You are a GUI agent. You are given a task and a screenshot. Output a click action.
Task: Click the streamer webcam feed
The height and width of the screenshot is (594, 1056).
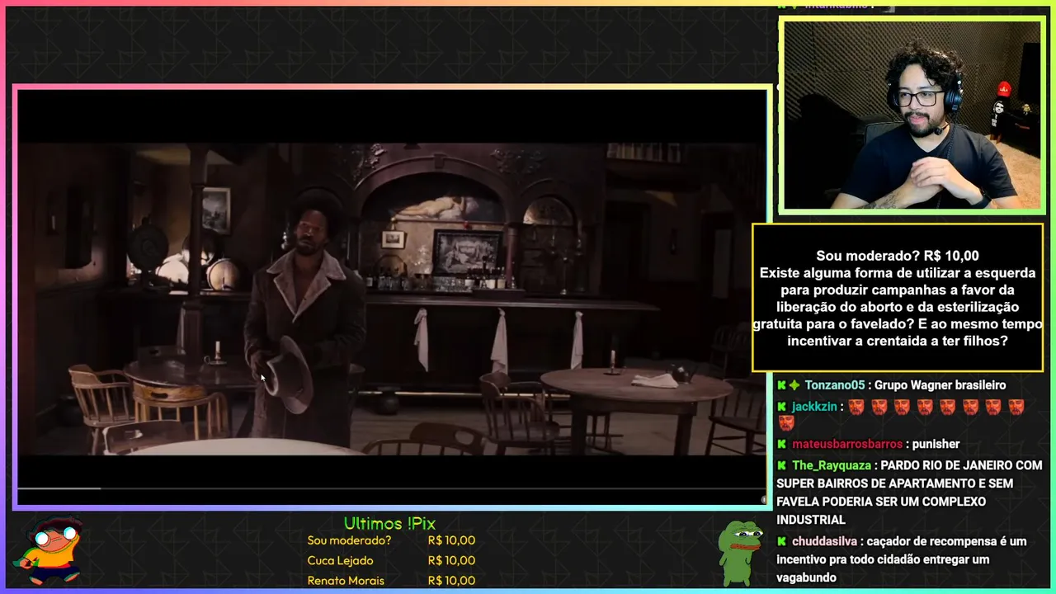(912, 115)
